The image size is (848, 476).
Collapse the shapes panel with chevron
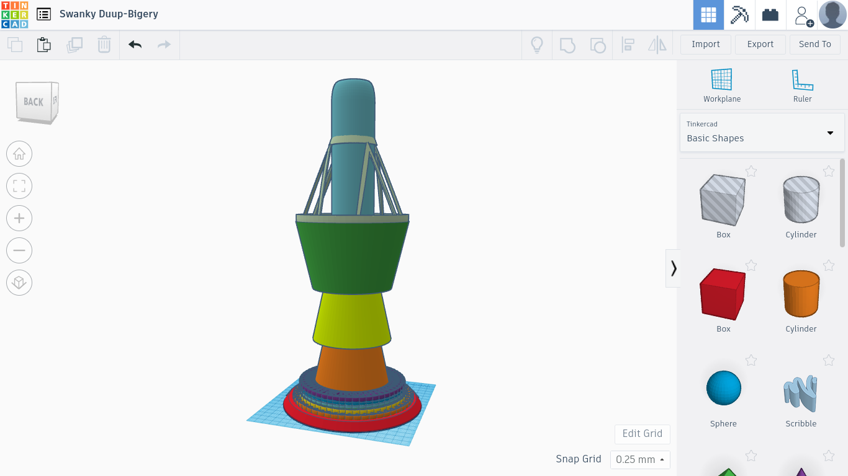pos(673,268)
